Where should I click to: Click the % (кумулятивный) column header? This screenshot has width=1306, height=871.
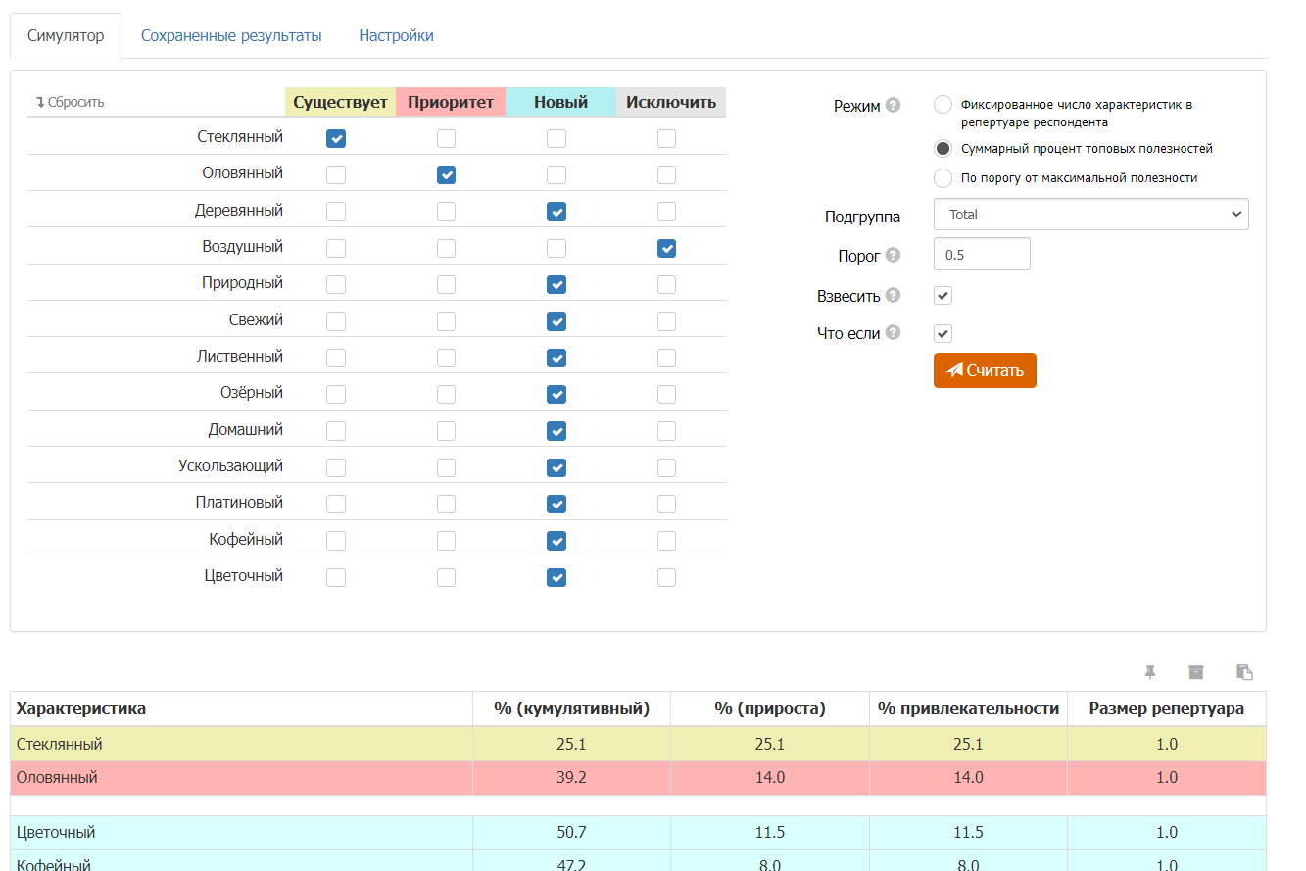[x=571, y=708]
